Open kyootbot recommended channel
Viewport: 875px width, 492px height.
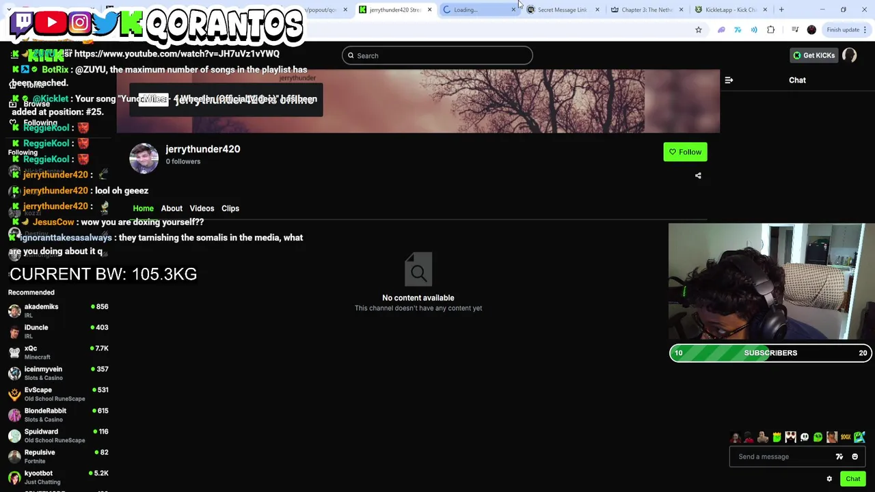point(58,477)
